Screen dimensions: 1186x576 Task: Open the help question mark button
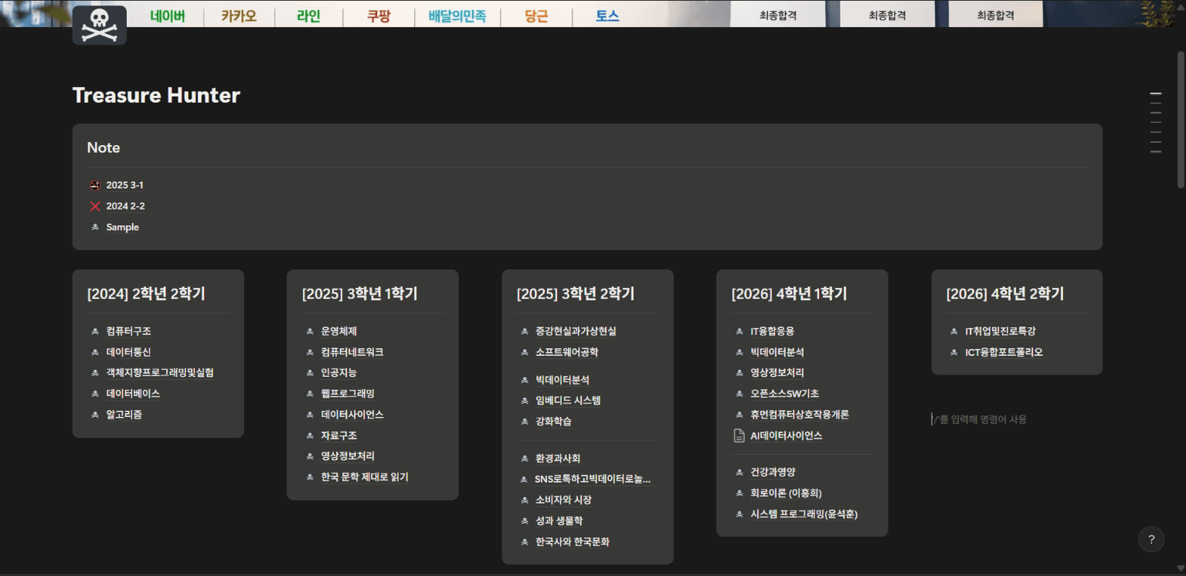1151,540
